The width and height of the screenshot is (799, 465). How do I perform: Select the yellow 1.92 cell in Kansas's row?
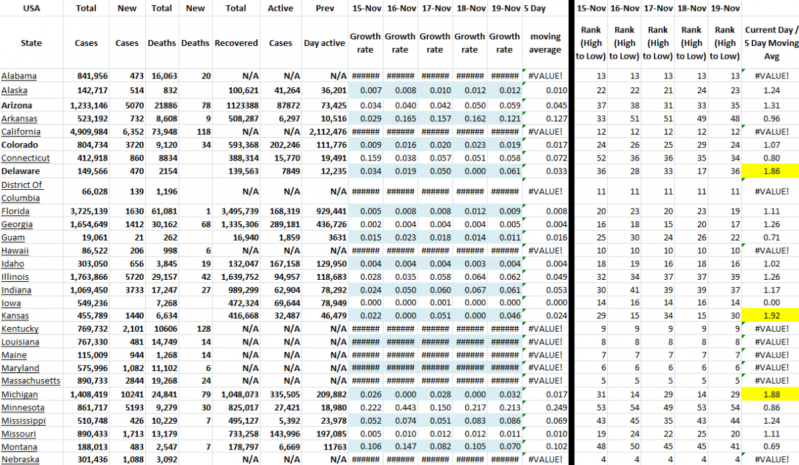[x=772, y=315]
